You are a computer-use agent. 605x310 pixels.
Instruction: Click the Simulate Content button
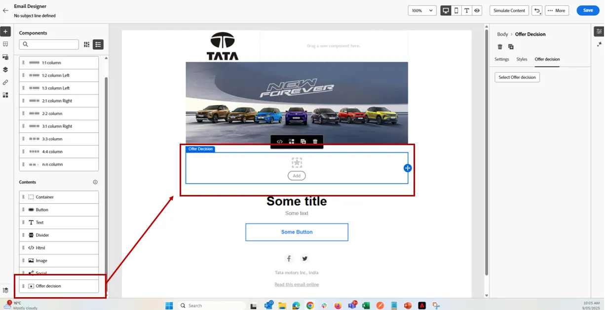pyautogui.click(x=509, y=10)
